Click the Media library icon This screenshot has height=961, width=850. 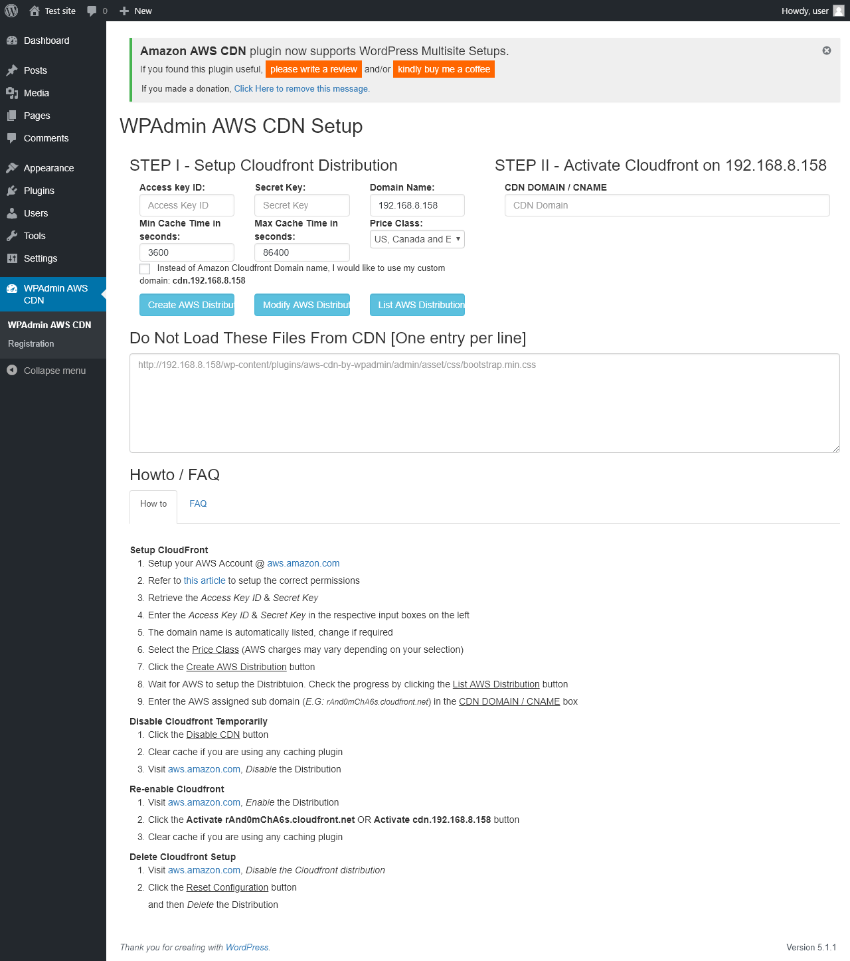[x=12, y=93]
